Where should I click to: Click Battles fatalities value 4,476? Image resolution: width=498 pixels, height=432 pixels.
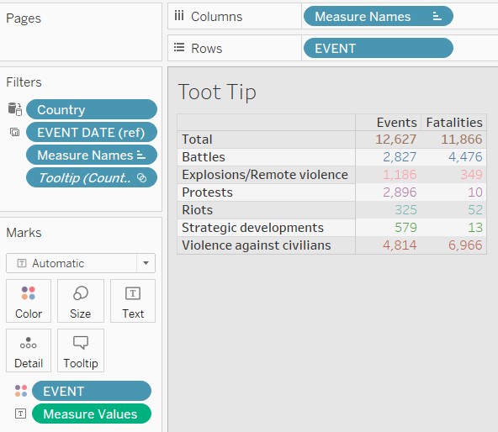click(x=465, y=157)
